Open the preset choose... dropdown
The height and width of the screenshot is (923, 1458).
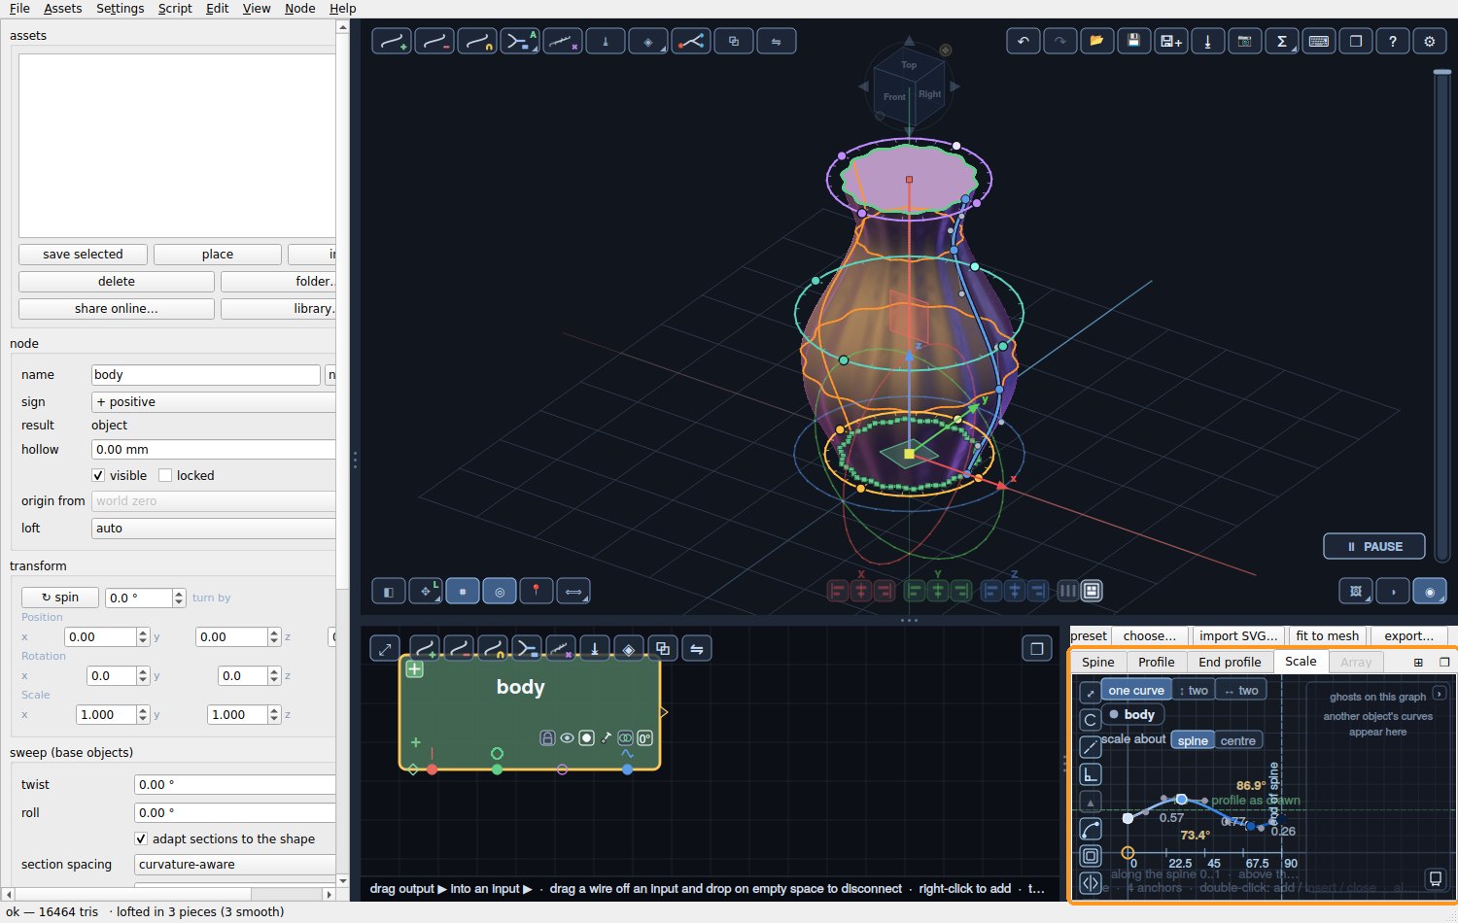[1150, 636]
